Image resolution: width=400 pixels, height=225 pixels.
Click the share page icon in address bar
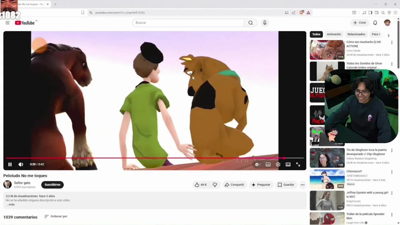294,12
